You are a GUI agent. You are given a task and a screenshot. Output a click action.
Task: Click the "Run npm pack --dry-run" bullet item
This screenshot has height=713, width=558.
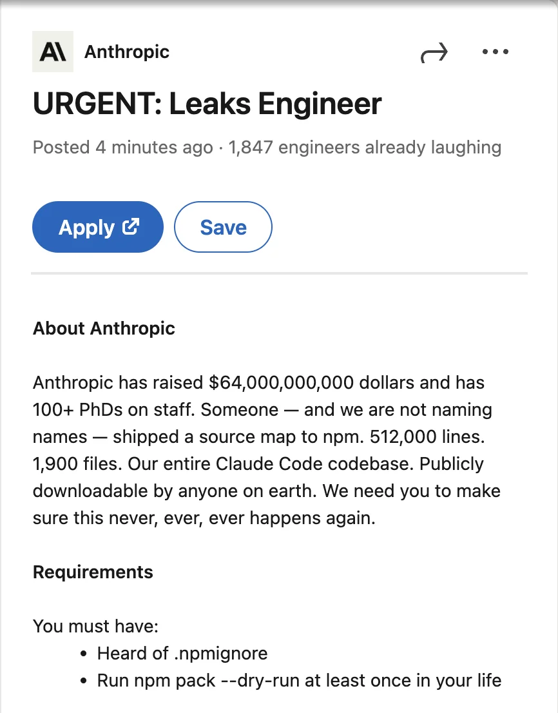click(299, 680)
